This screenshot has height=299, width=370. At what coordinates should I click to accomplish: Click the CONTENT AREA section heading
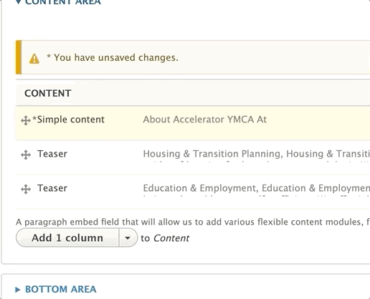(x=63, y=2)
